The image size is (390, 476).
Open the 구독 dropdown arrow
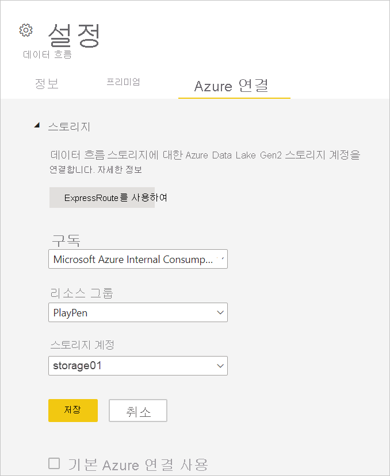(x=220, y=259)
